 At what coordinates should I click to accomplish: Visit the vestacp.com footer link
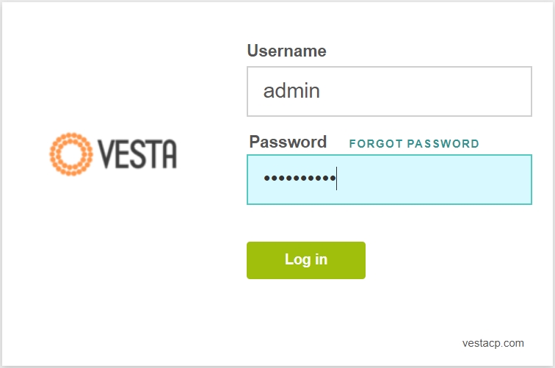pos(493,343)
